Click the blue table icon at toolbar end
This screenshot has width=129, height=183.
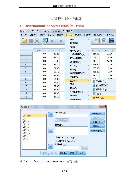pos(112,41)
